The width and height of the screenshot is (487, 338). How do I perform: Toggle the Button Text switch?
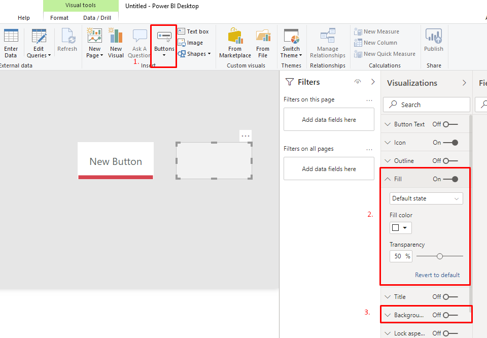pos(450,124)
